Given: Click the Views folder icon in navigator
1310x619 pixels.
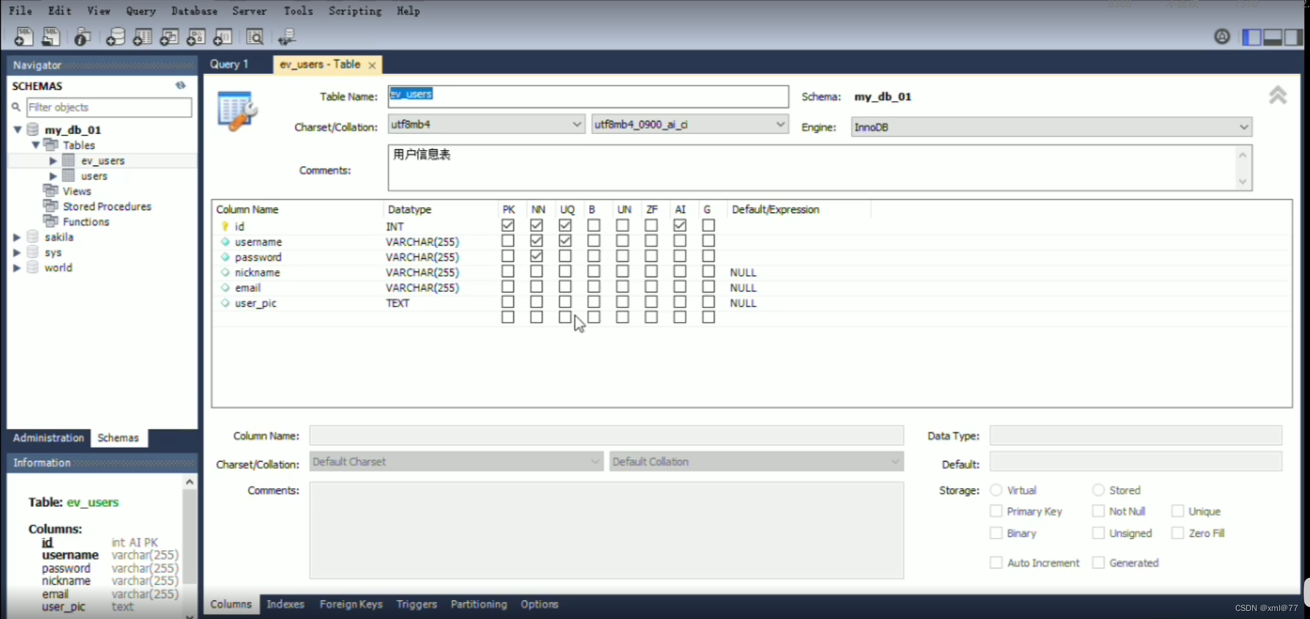Looking at the screenshot, I should tap(50, 190).
